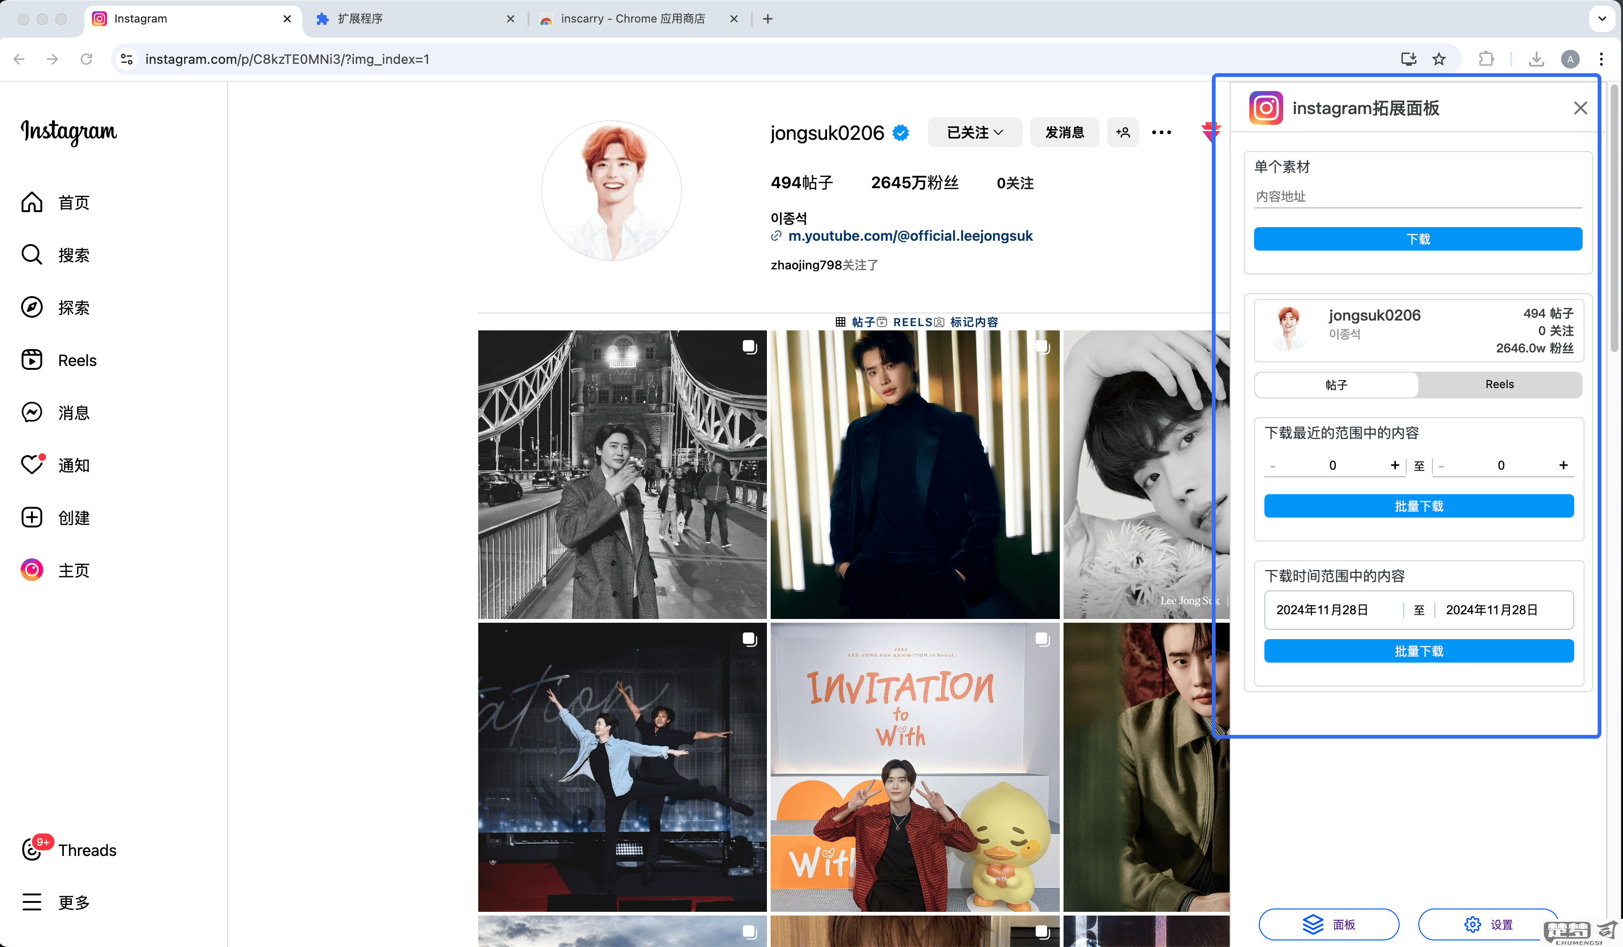The height and width of the screenshot is (947, 1623).
Task: Click the page vertical scrollbar
Action: click(1614, 219)
